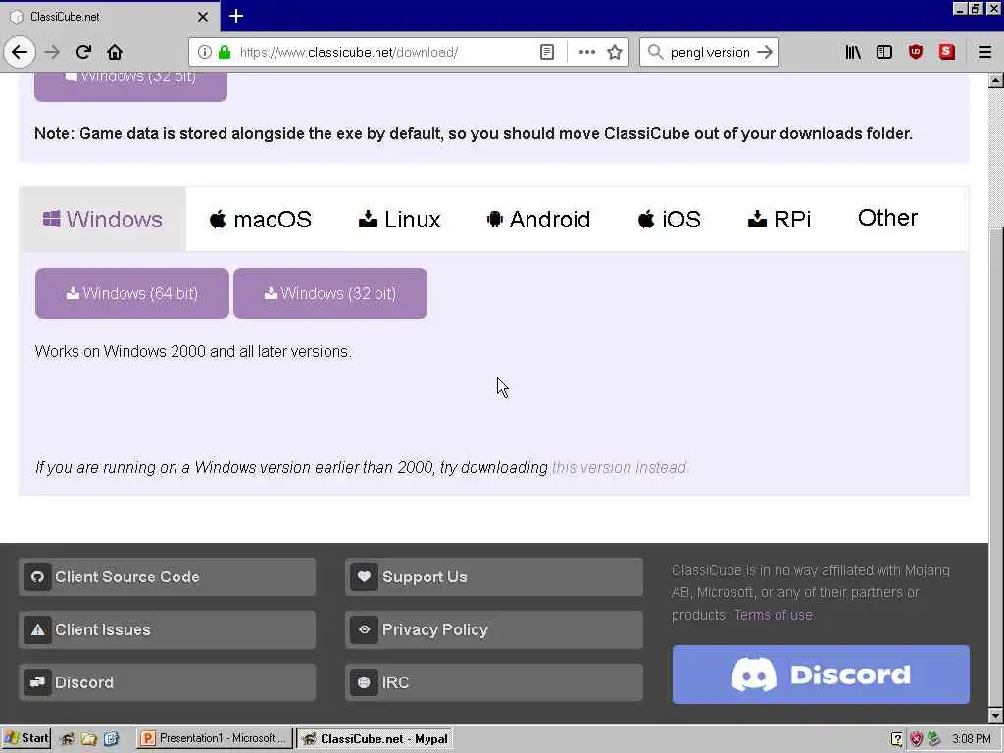
Task: Submit search with the arrow button
Action: tap(765, 52)
